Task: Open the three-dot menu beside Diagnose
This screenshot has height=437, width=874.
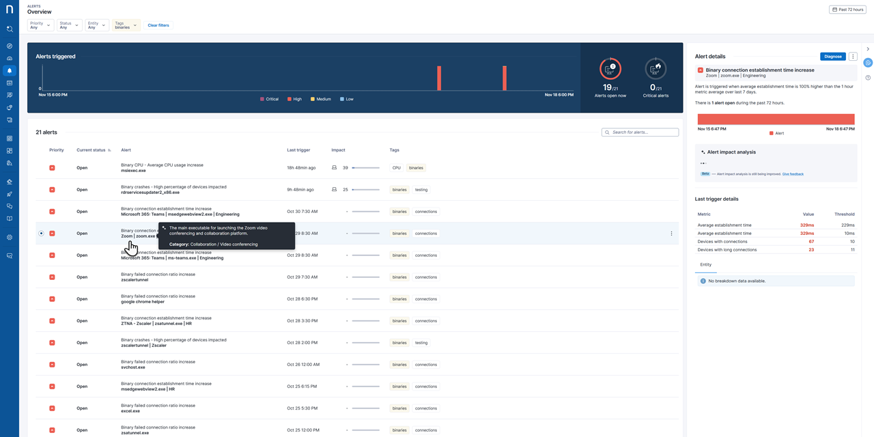Action: (853, 57)
